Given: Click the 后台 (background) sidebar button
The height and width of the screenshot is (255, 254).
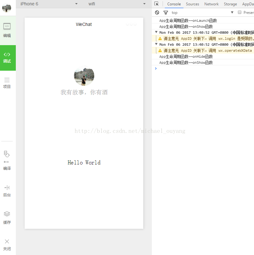Looking at the screenshot, I should [x=7, y=191].
